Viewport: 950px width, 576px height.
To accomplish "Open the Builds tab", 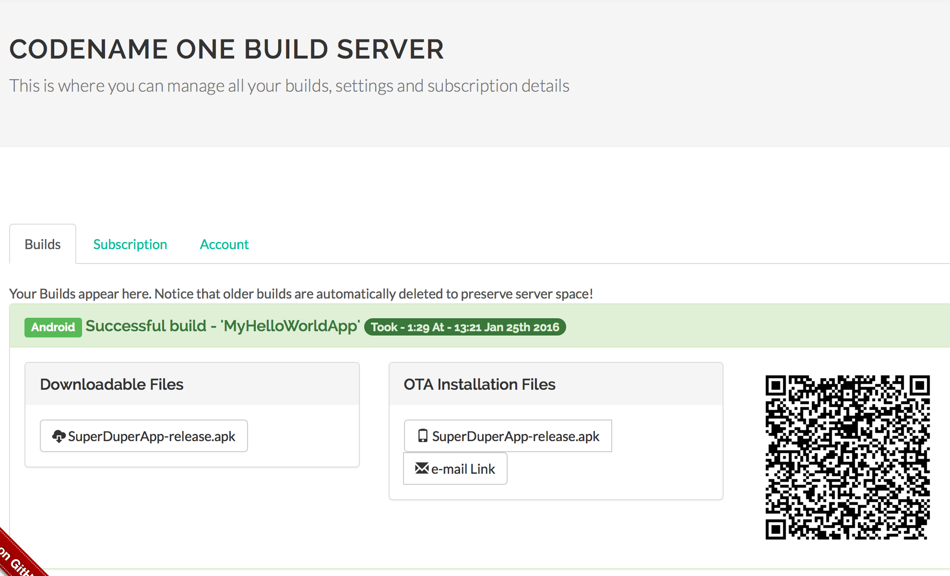I will (x=43, y=244).
